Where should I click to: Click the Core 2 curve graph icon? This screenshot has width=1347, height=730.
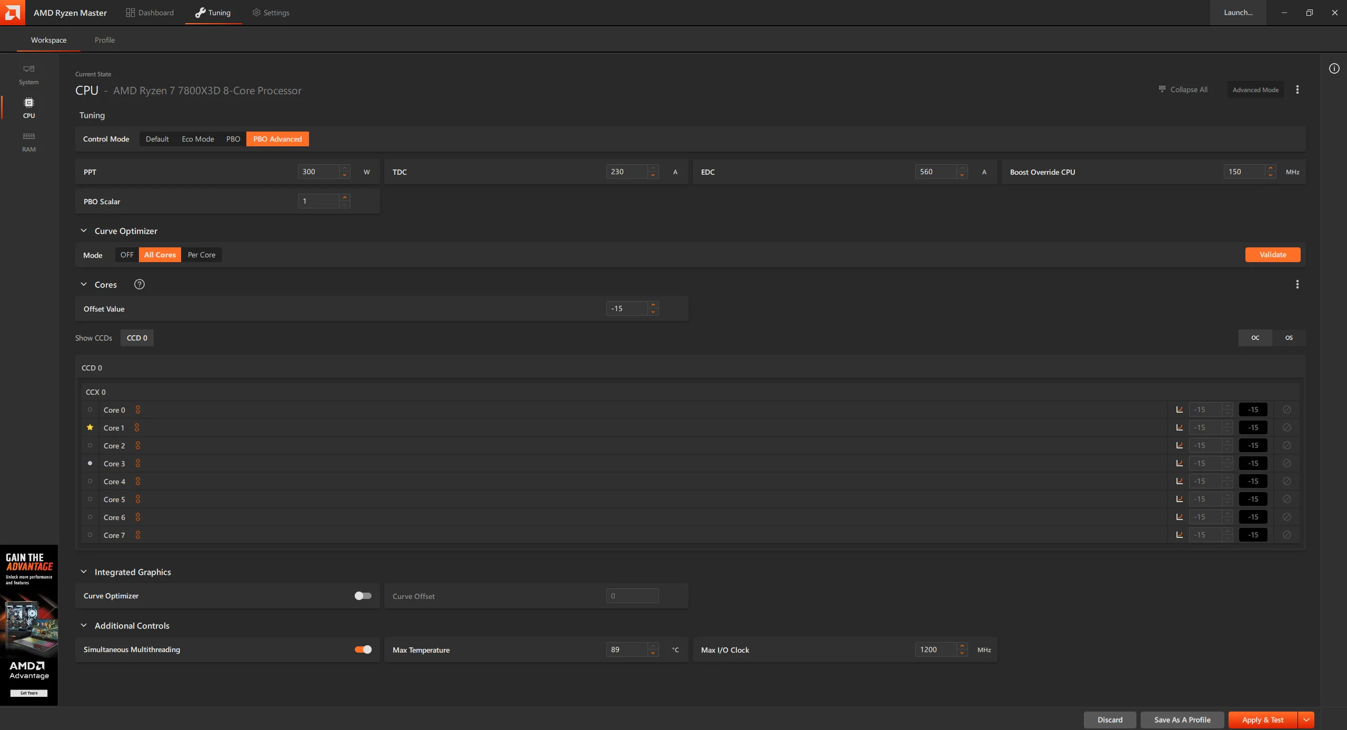click(1180, 445)
